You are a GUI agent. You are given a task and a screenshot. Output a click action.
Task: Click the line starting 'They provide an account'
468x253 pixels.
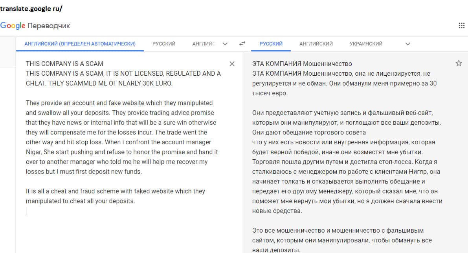point(119,103)
